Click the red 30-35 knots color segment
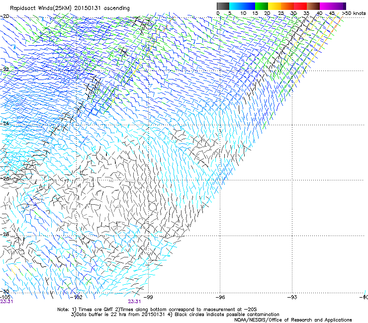Image resolution: width=368 pixels, height=323 pixels. pyautogui.click(x=300, y=6)
